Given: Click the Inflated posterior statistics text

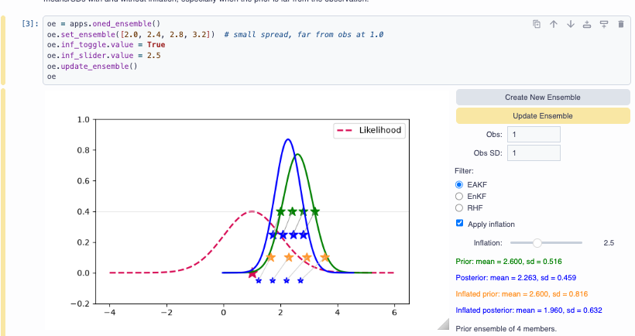Looking at the screenshot, I should tap(529, 310).
